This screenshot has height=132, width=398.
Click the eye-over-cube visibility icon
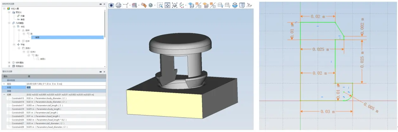click(191, 5)
